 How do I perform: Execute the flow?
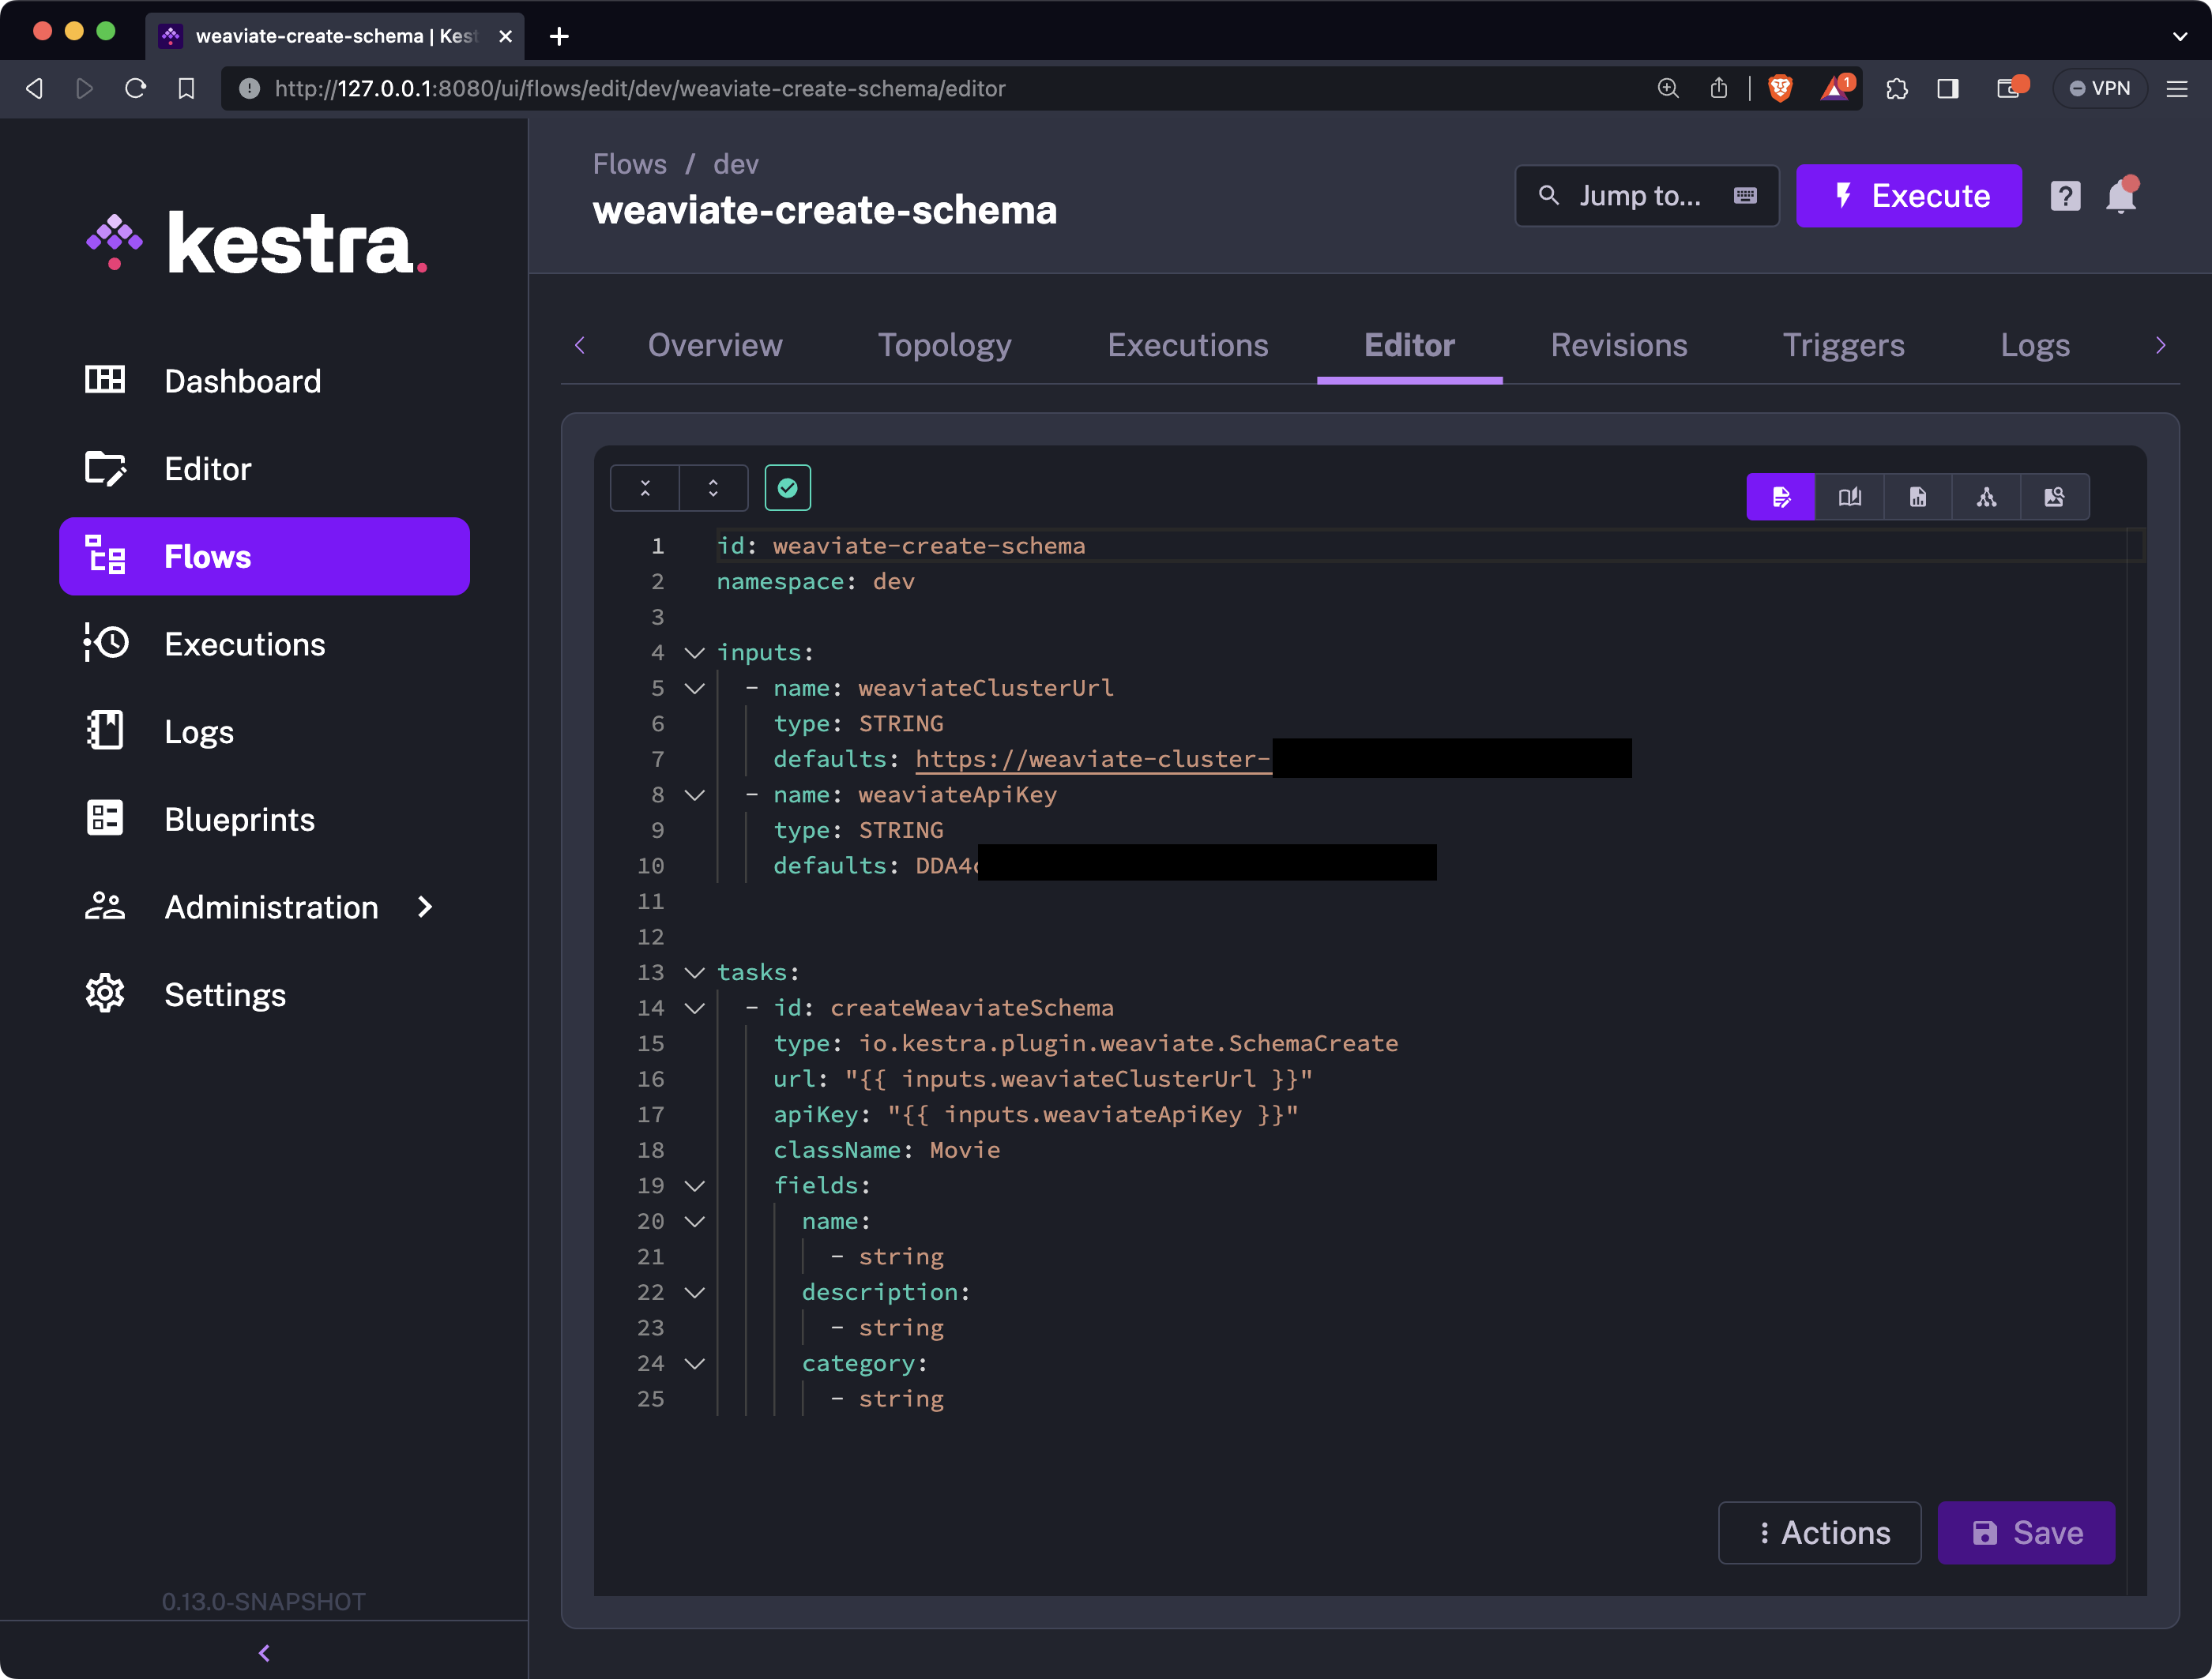tap(1909, 196)
